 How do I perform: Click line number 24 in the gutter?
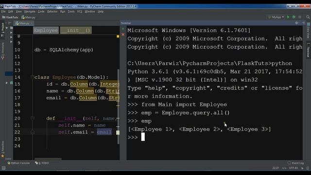point(17,146)
